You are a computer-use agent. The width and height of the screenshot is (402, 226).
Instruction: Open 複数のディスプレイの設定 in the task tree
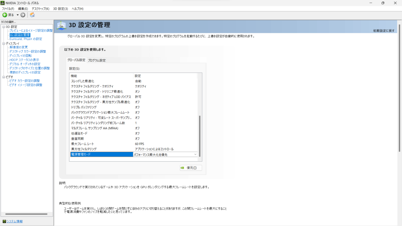[25, 73]
